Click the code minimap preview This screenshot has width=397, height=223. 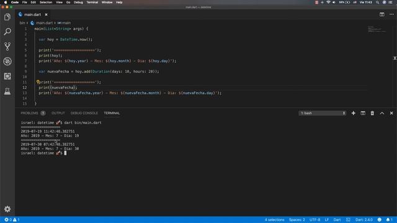[377, 29]
